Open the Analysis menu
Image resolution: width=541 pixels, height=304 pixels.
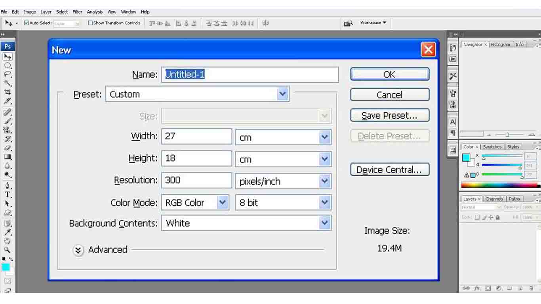[95, 12]
